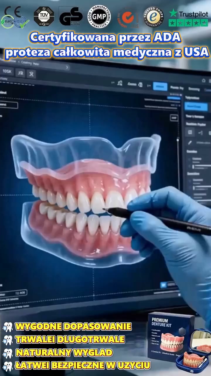
Task: Click the GS safety certification logo
Action: pos(71,16)
